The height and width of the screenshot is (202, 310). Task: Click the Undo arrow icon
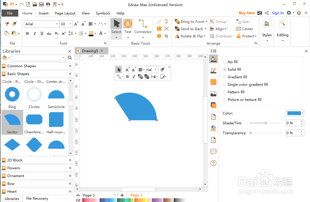pyautogui.click(x=12, y=4)
